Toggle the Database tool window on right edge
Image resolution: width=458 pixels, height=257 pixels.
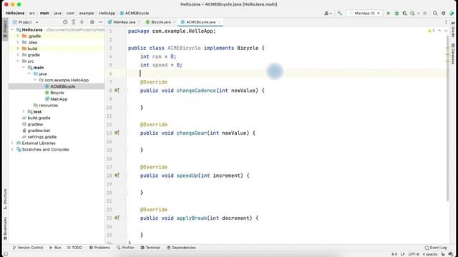[453, 54]
